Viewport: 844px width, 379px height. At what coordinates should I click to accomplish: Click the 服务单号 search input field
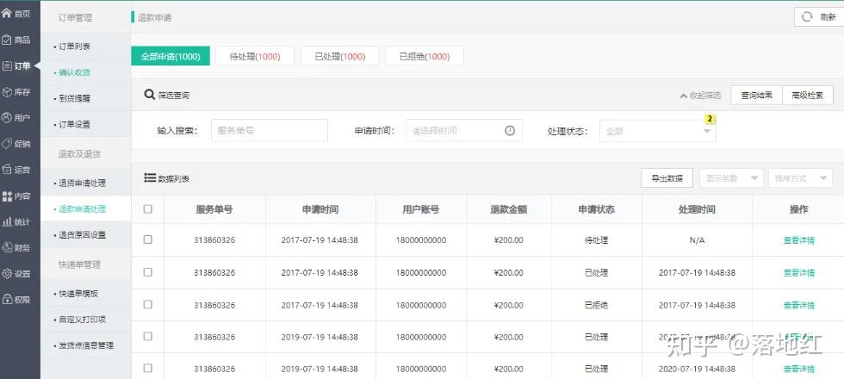269,130
